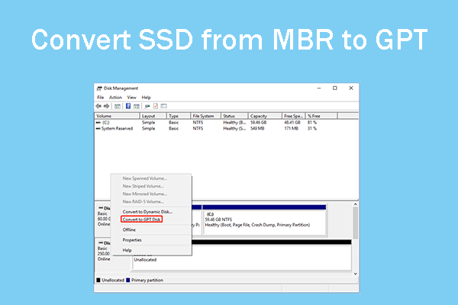The height and width of the screenshot is (305, 458).
Task: Close the Disk Management window
Action: (x=351, y=88)
